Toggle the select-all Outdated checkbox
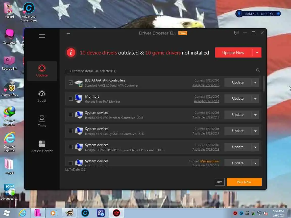 [x=67, y=71]
